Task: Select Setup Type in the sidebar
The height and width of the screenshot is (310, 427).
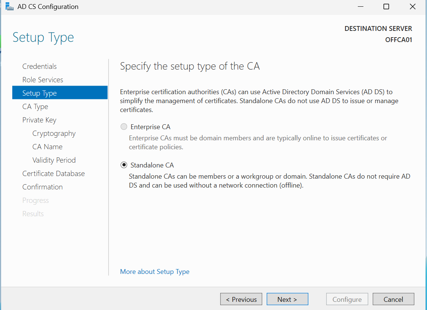Action: pyautogui.click(x=39, y=93)
